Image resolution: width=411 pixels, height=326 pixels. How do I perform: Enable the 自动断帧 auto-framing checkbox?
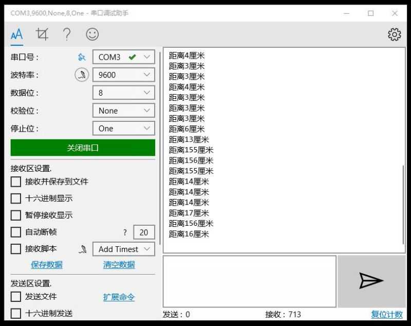coord(16,232)
